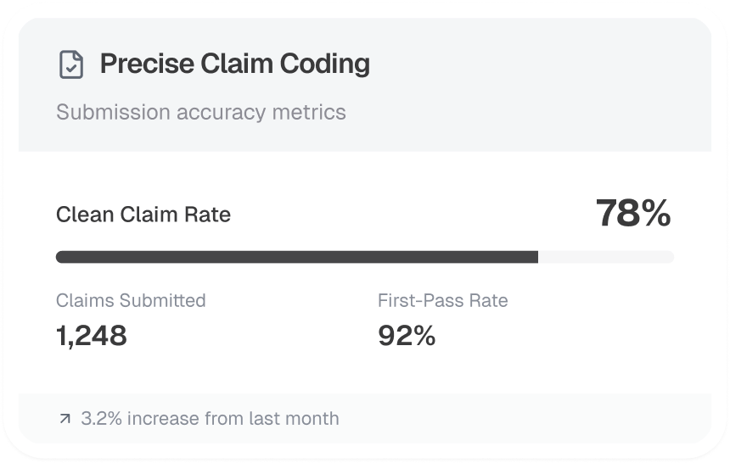Viewport: 730px width, 463px height.
Task: Click the word Rate in First-Pass Rate
Action: 489,300
